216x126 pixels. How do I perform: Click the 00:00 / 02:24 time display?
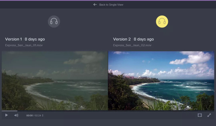(x=34, y=115)
